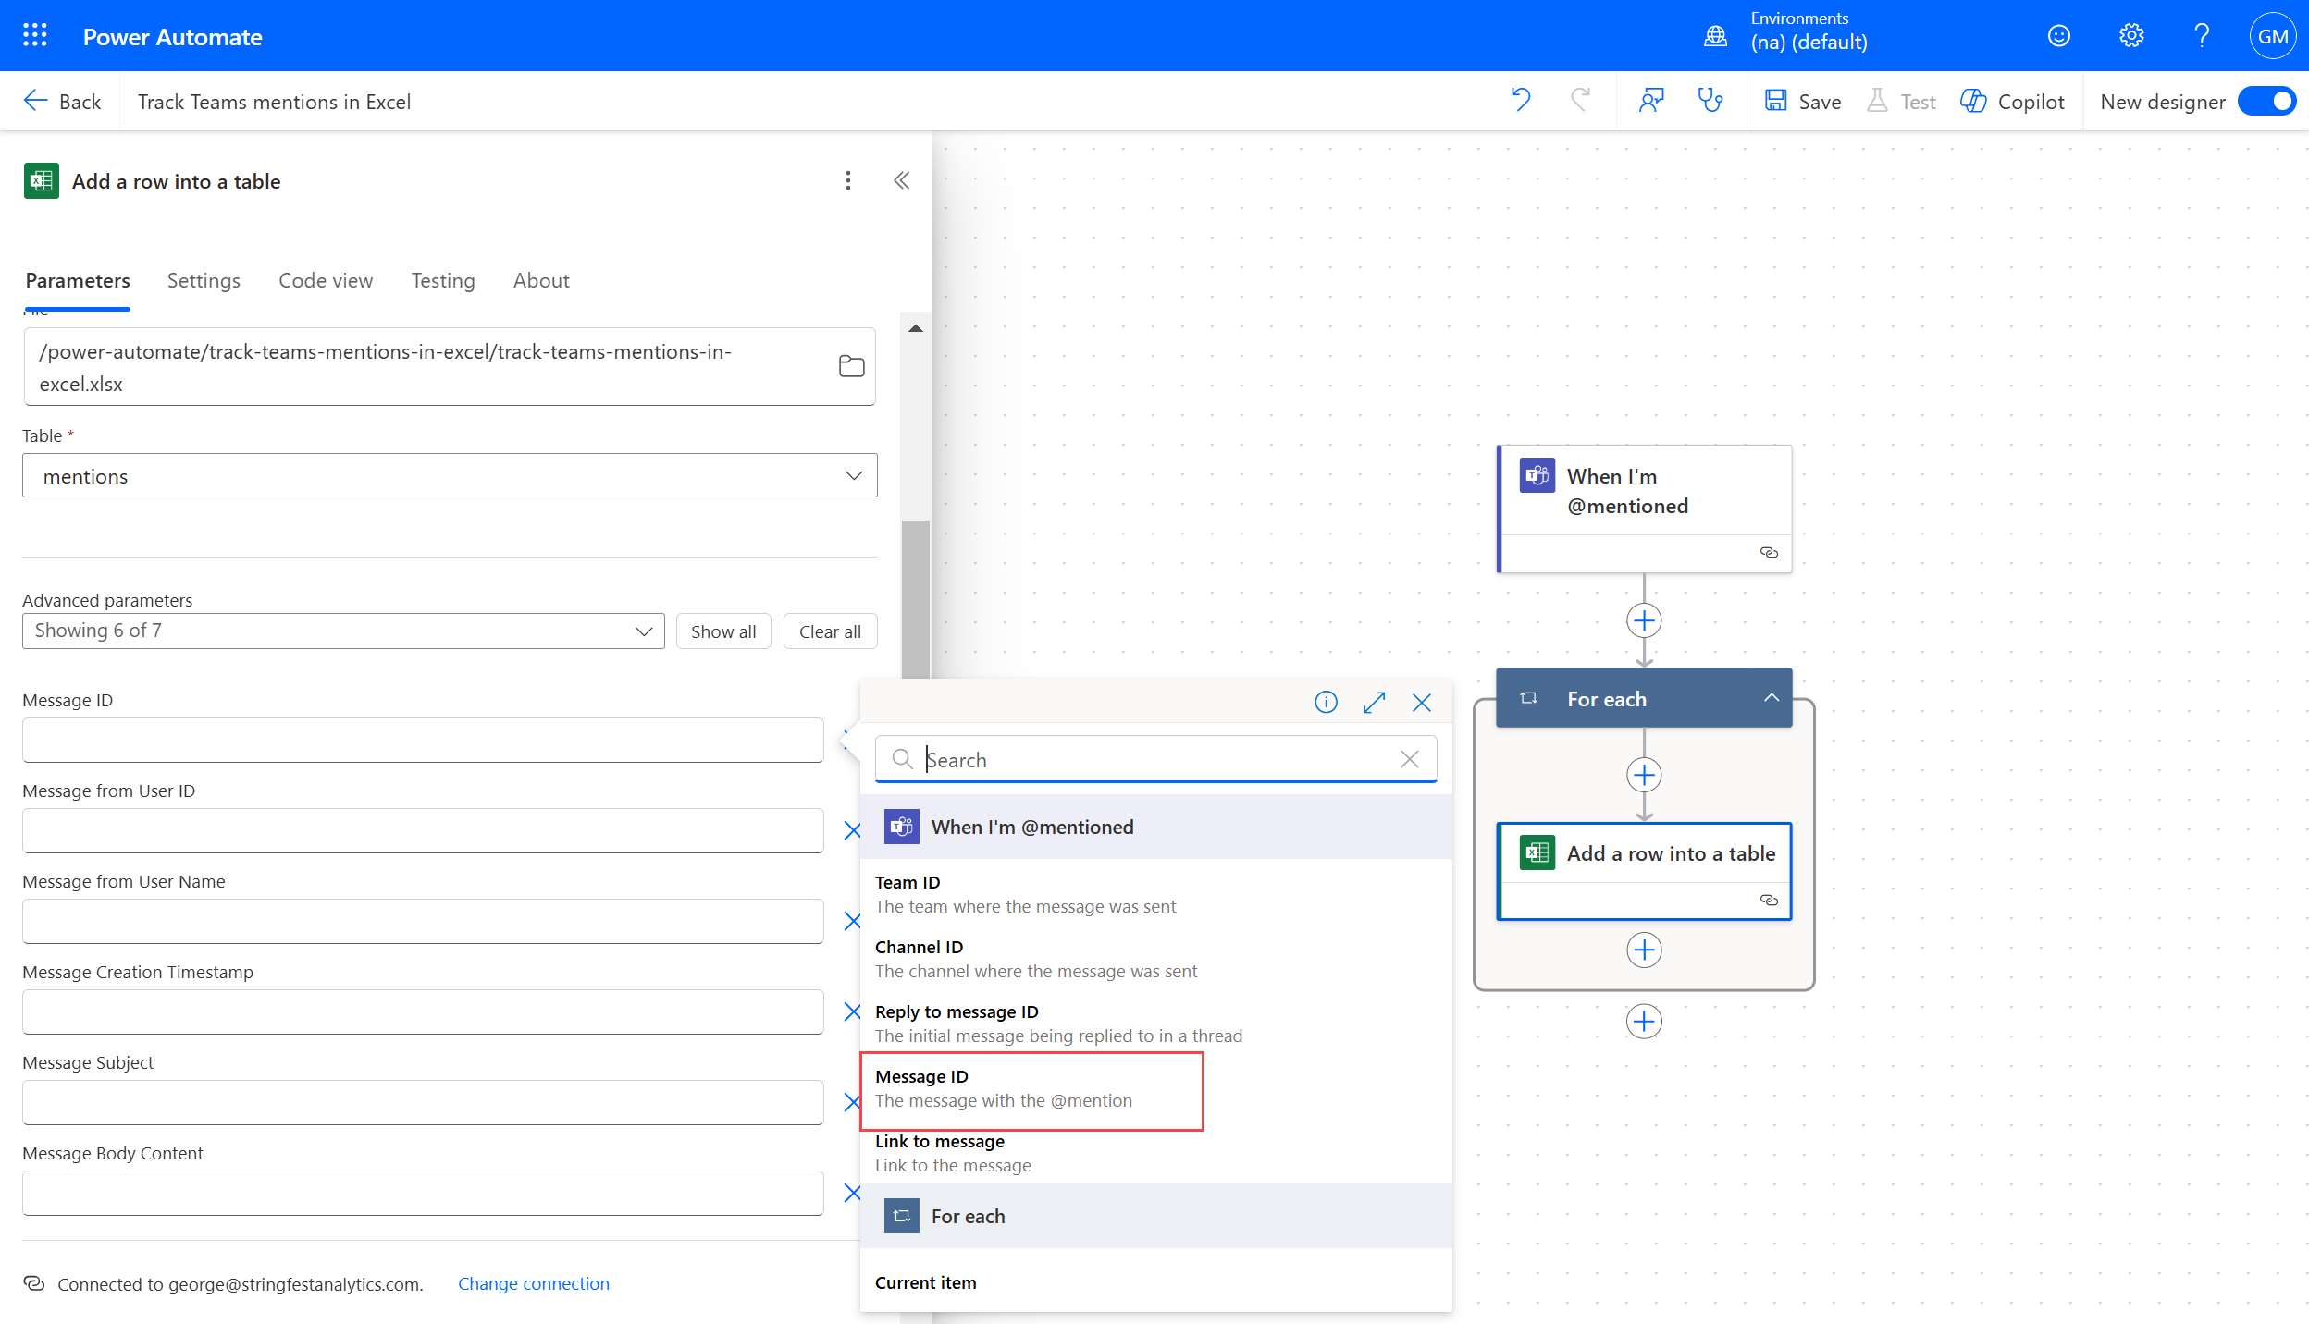Clear the dynamic content search box
2309x1324 pixels.
1410,759
